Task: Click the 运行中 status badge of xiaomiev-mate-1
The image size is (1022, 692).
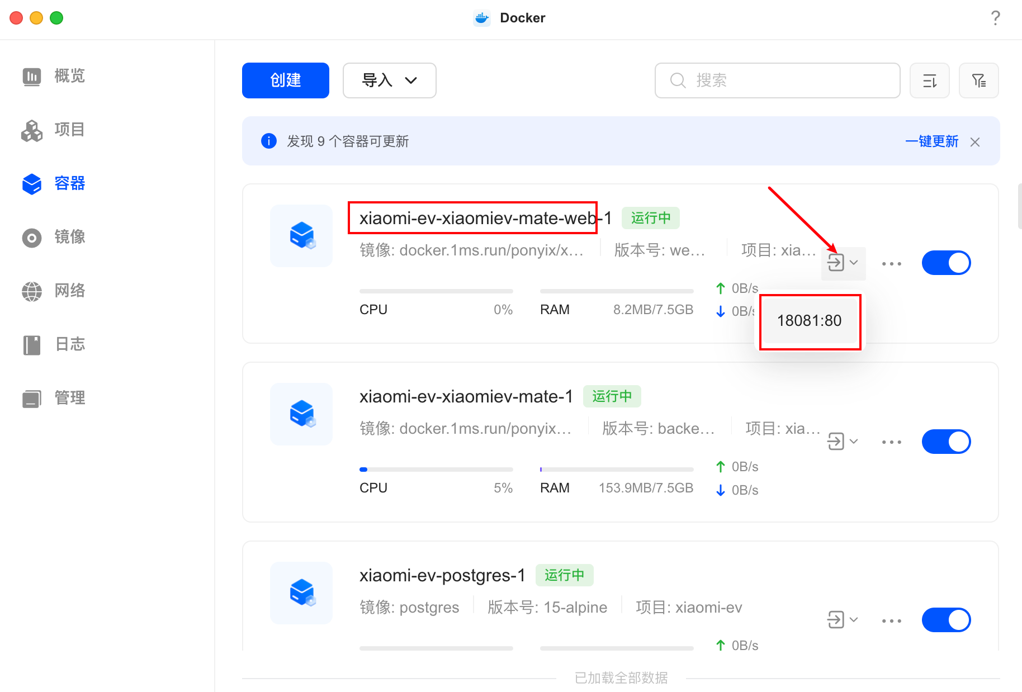Action: coord(612,396)
